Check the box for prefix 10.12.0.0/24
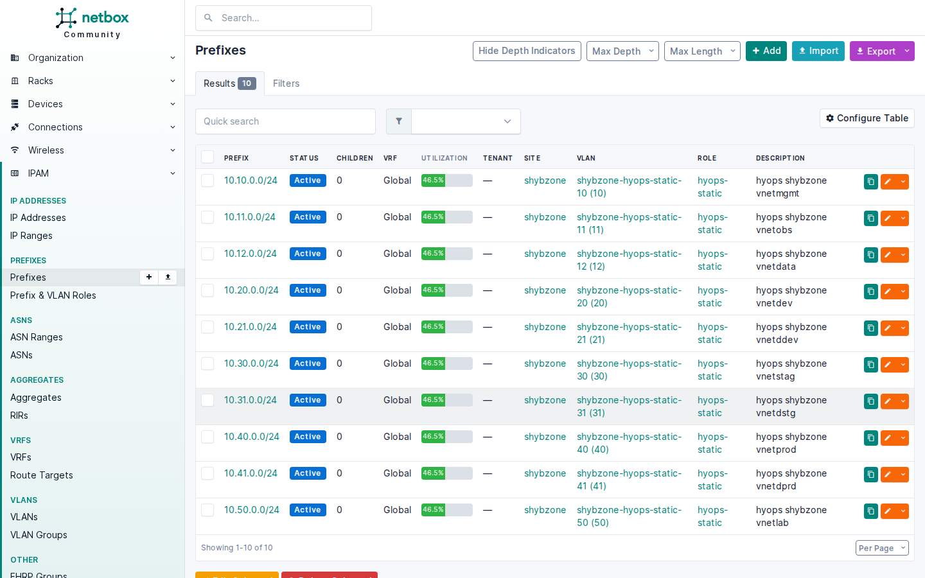 (207, 254)
